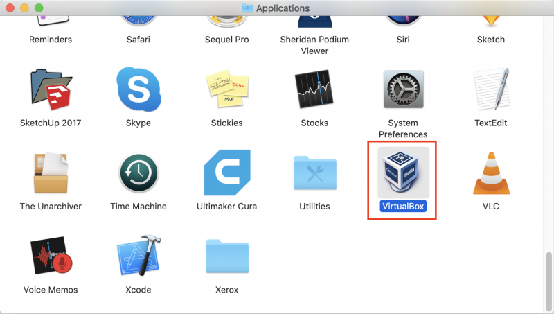The width and height of the screenshot is (554, 314).
Task: Select the Time Machine name text
Action: click(138, 206)
